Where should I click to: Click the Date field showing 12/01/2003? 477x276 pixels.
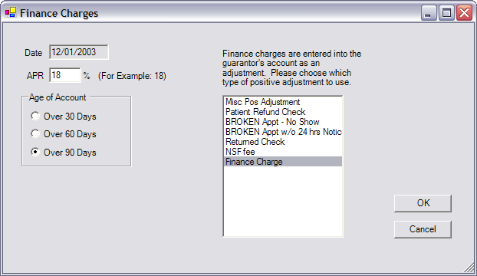[x=79, y=52]
